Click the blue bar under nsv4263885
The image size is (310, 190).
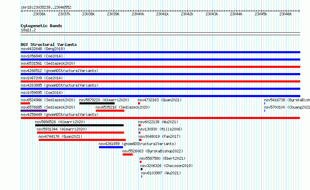160,89
